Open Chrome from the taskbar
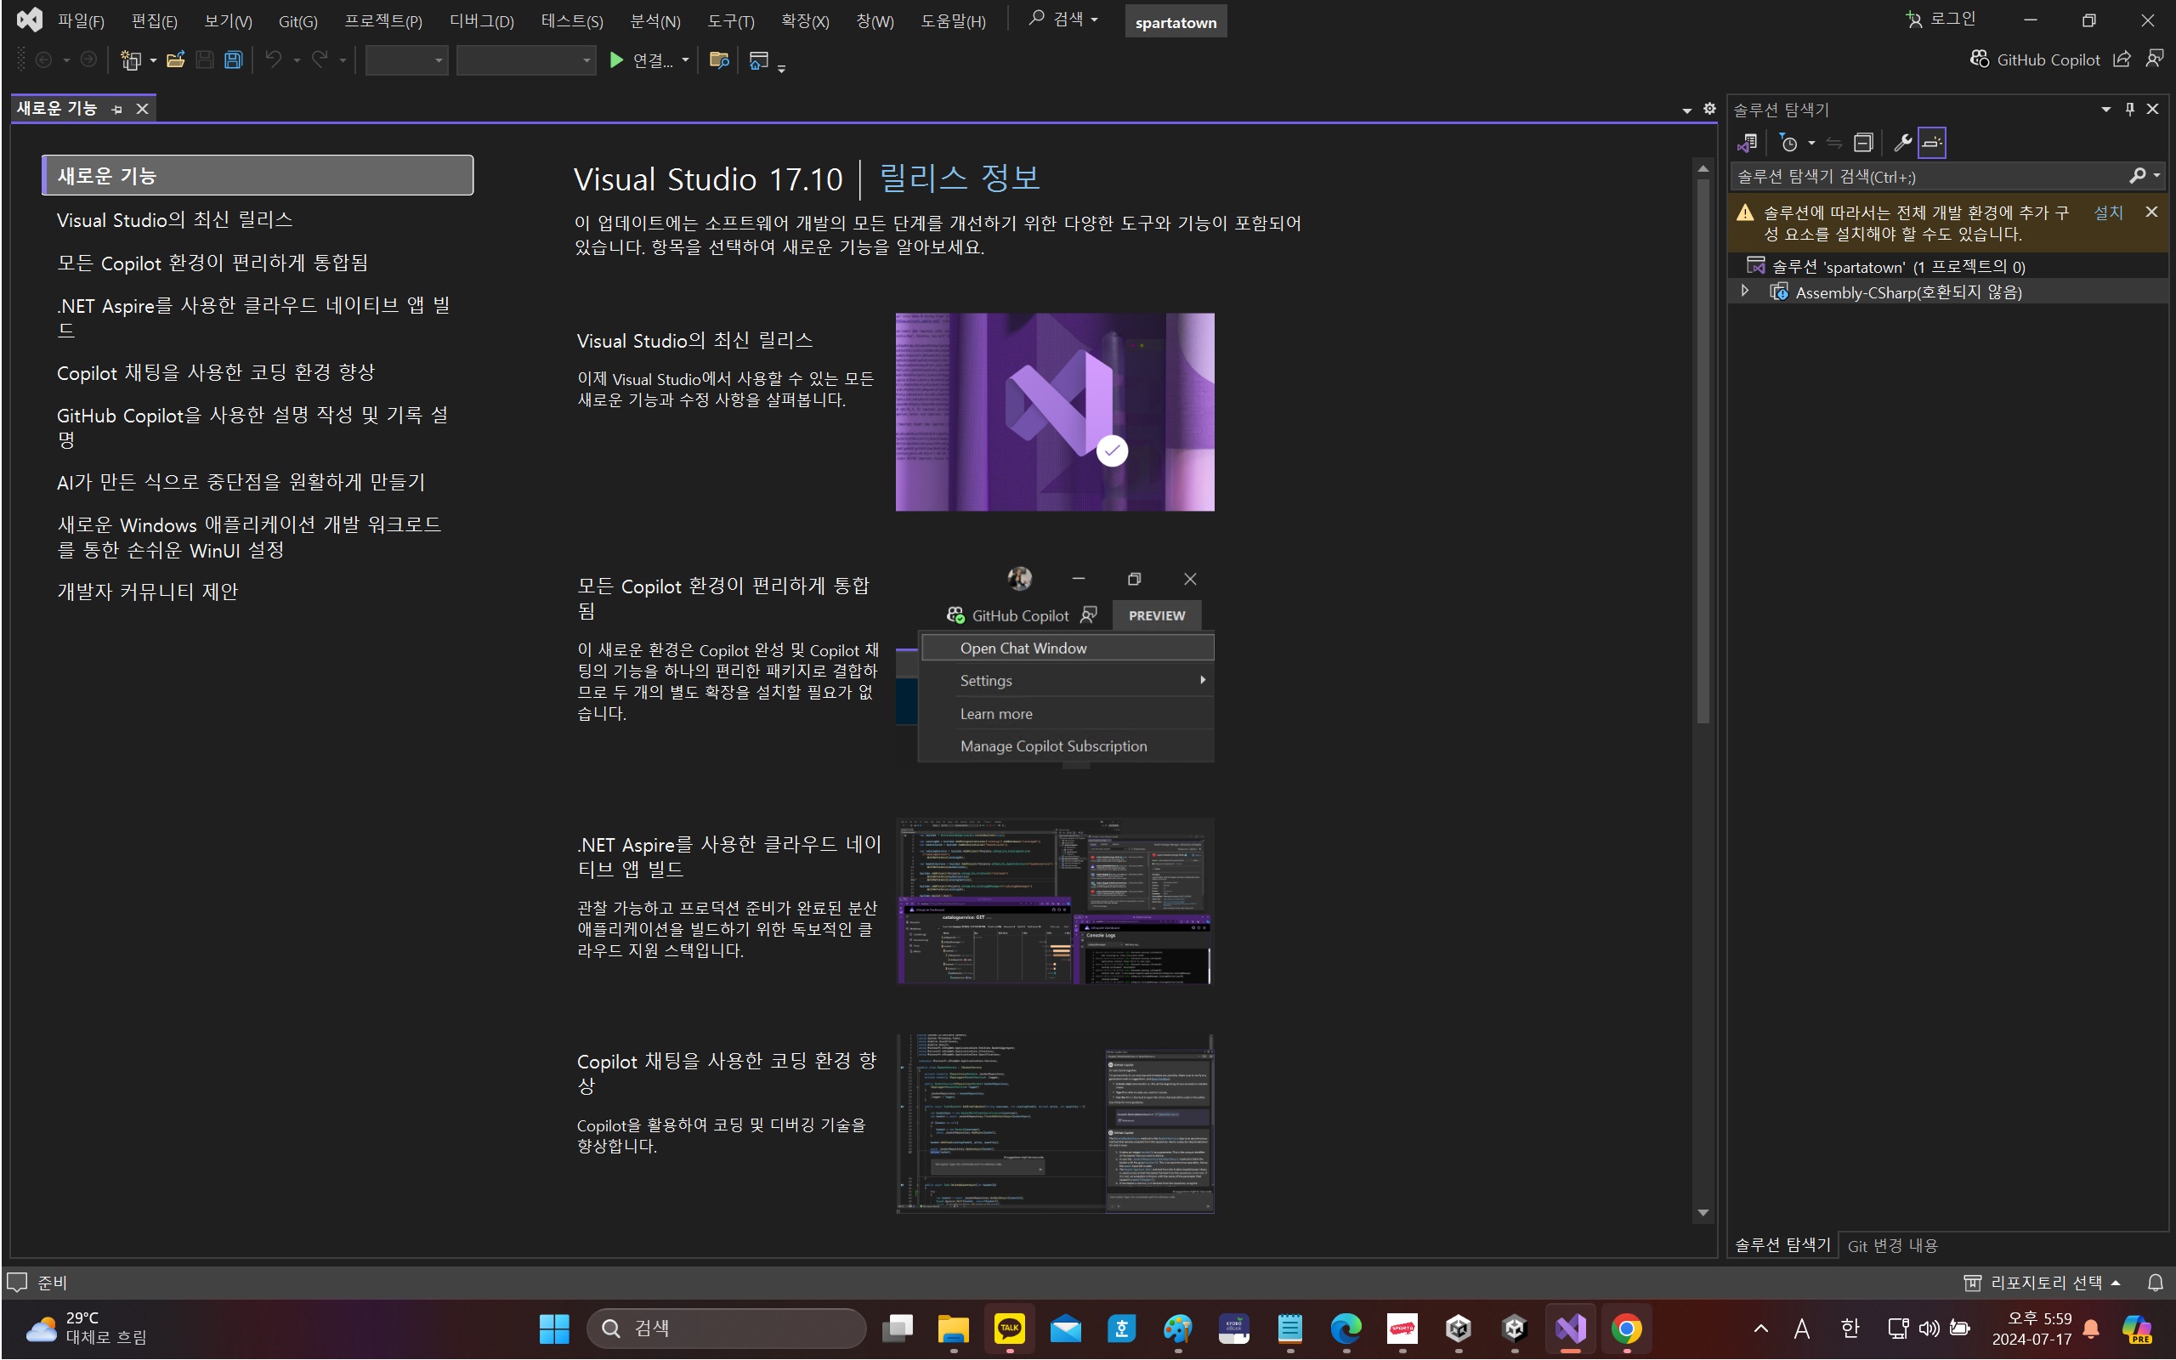Screen dimensions: 2176x1360 pos(1626,1329)
